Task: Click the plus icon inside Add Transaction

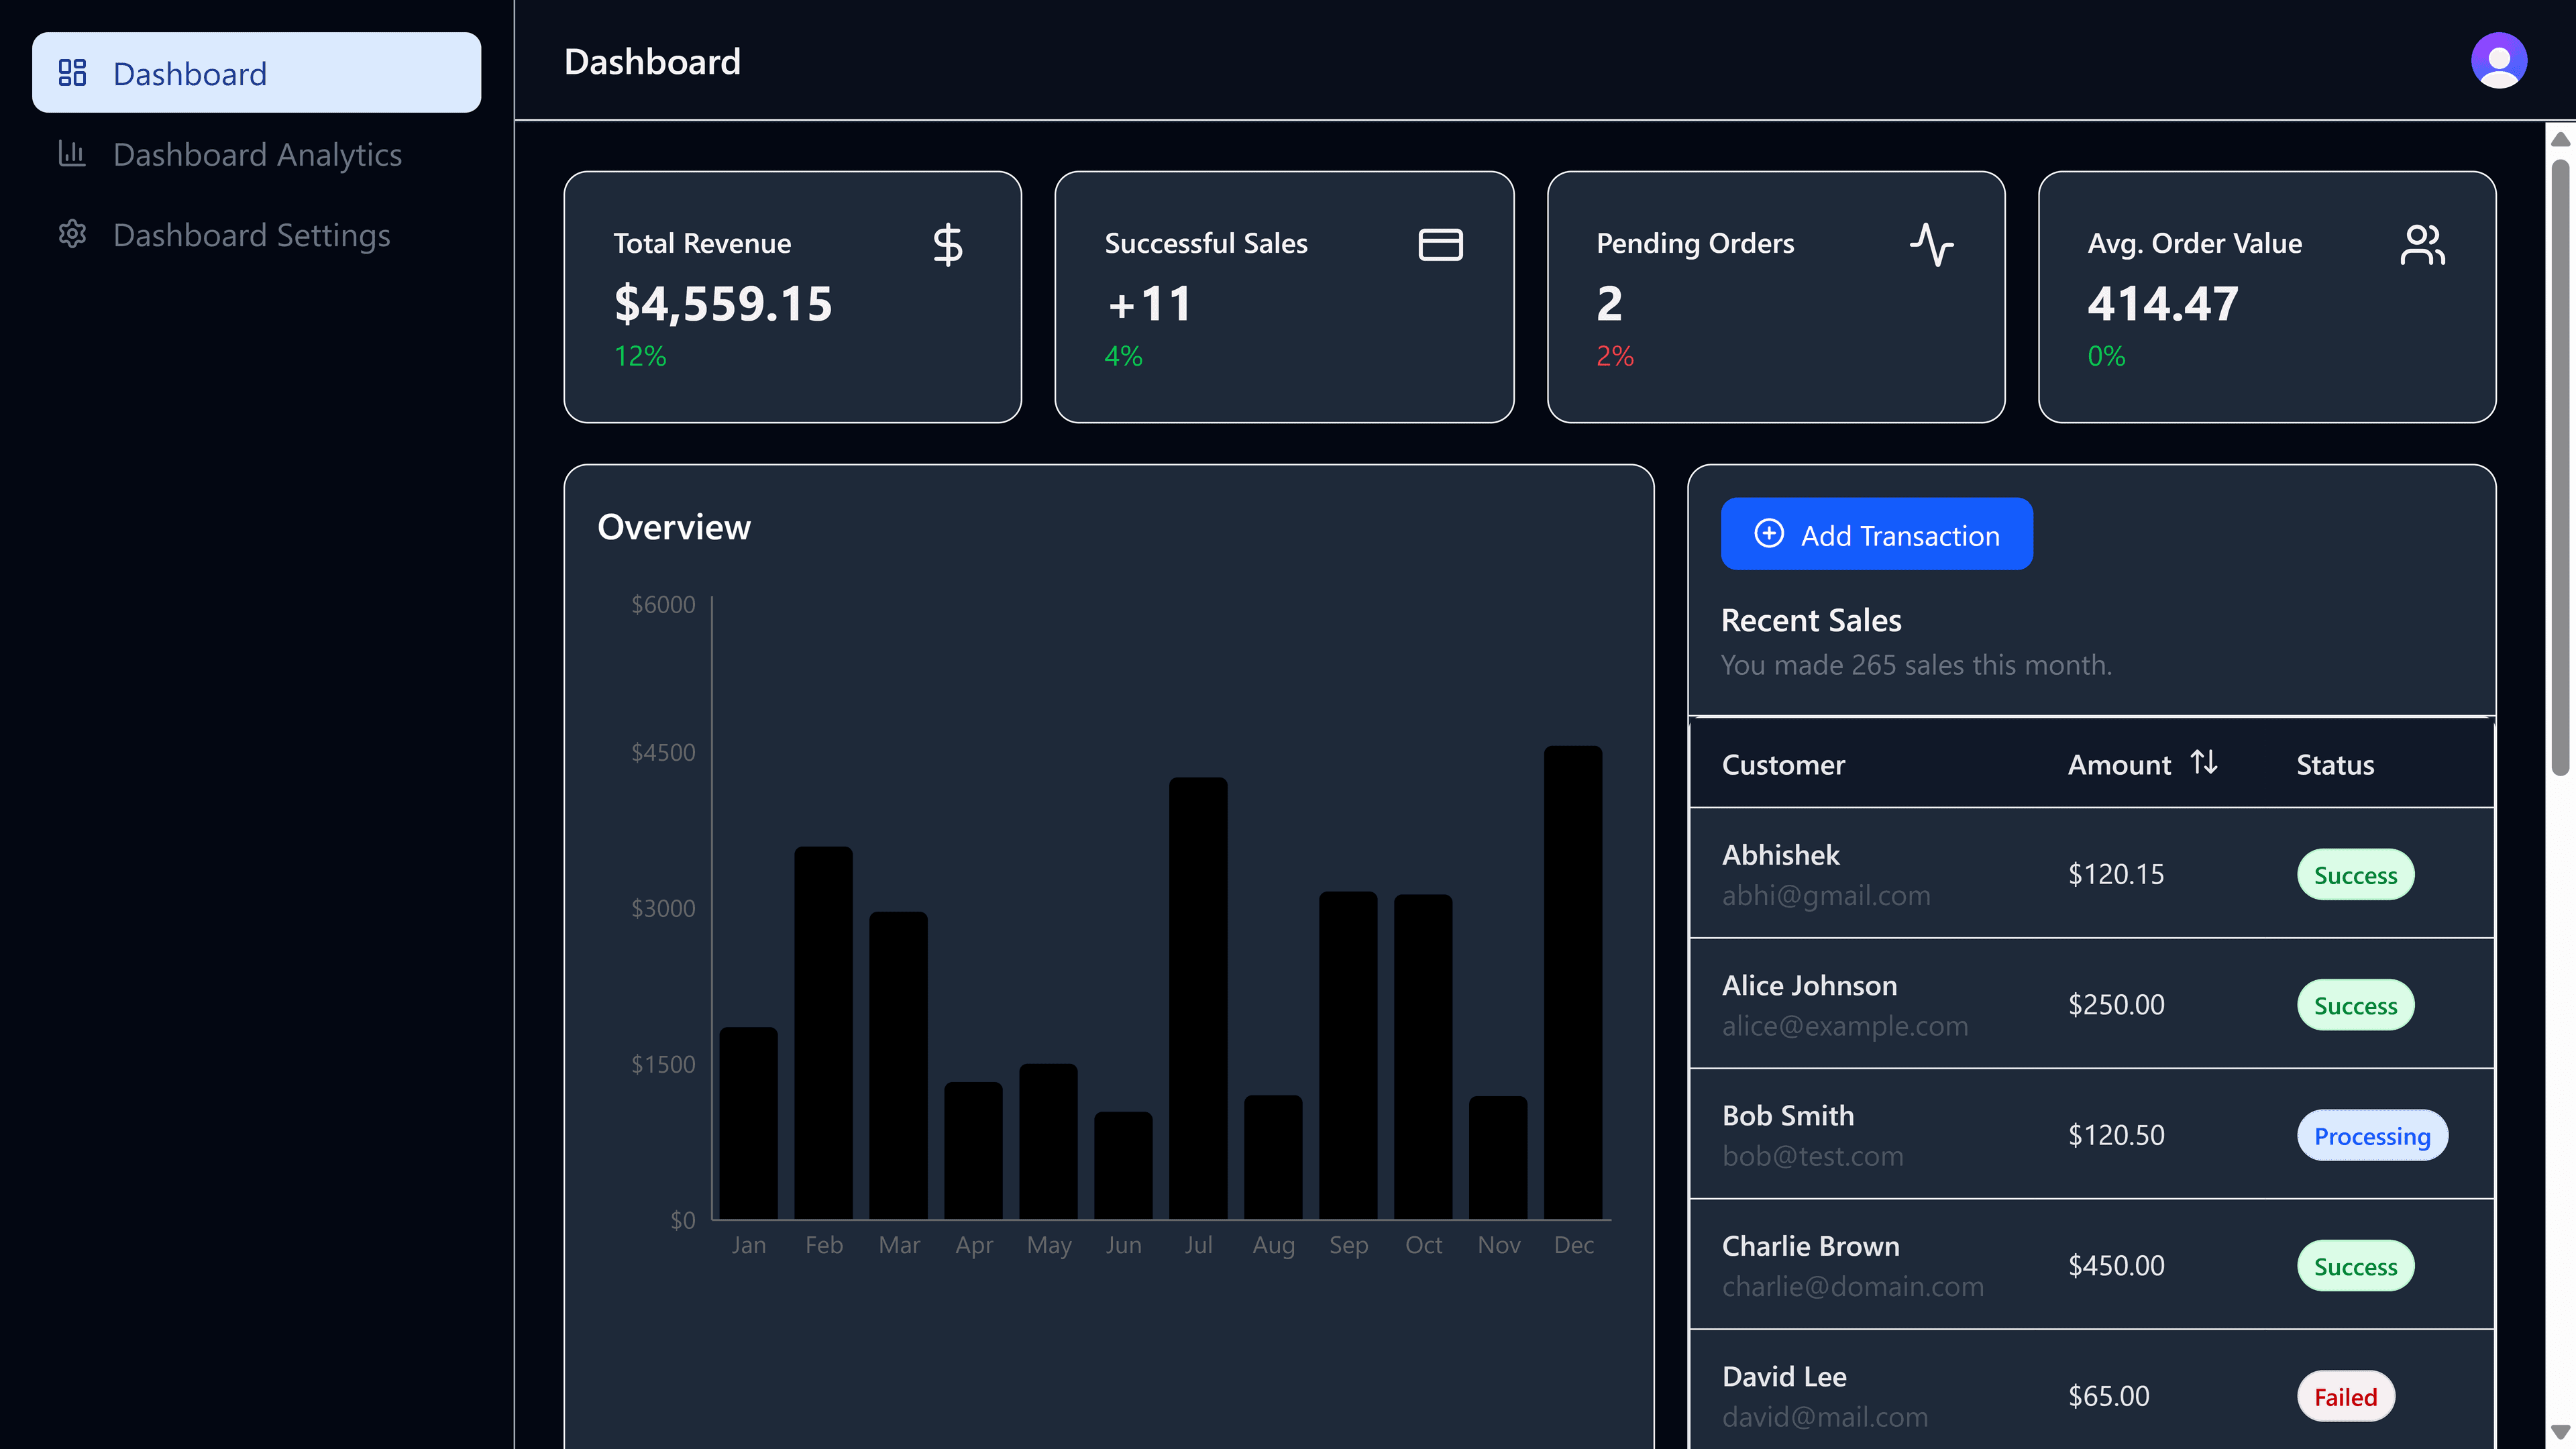Action: [x=1770, y=535]
